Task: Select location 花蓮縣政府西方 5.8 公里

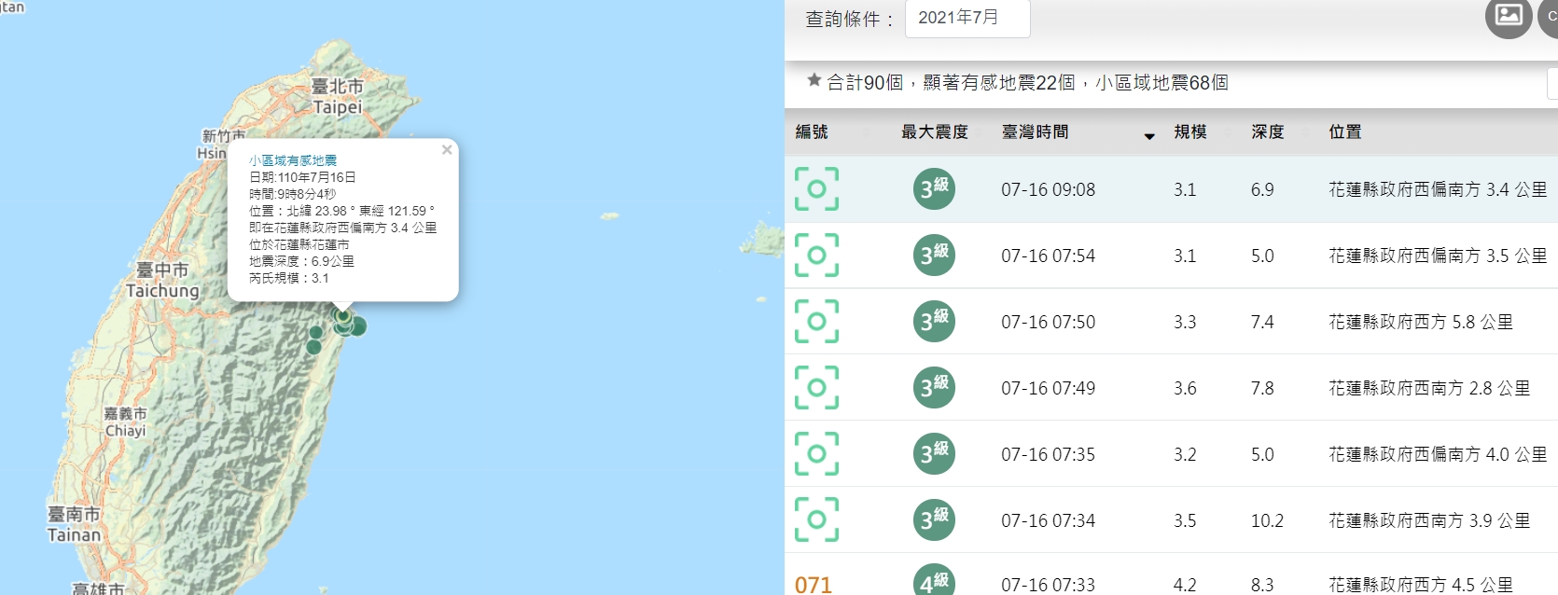Action: click(1421, 322)
